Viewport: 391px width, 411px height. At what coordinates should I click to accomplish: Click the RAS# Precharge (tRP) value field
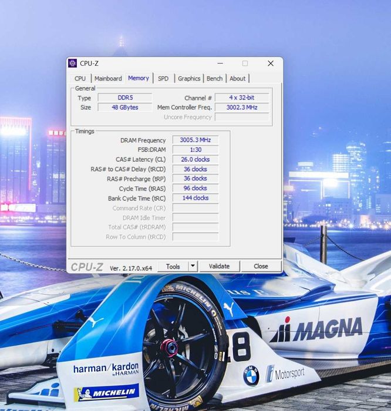coord(195,179)
